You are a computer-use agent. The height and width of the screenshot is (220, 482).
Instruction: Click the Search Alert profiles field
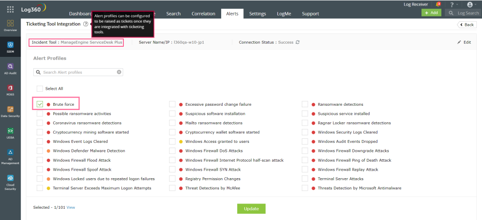click(x=78, y=72)
